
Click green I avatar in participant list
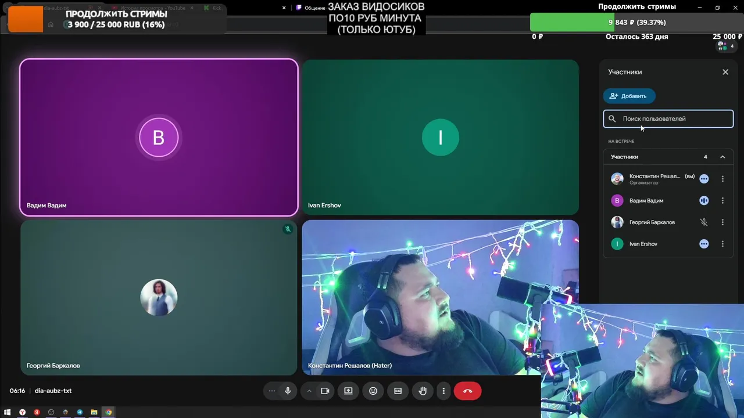point(617,244)
